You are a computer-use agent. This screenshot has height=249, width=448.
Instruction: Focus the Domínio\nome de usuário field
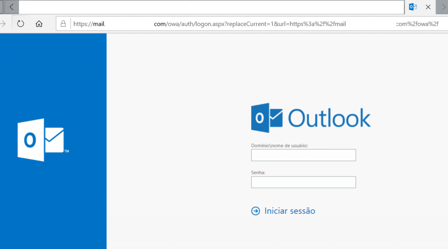click(x=304, y=155)
